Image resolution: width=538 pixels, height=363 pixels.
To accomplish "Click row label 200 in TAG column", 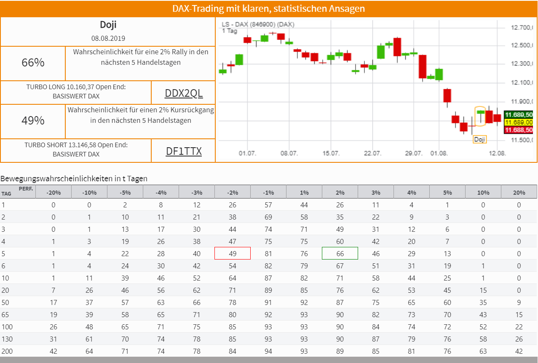I will pyautogui.click(x=7, y=351).
